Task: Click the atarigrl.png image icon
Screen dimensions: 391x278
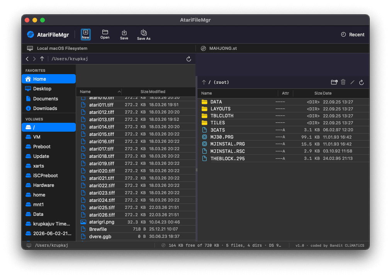Action: coord(83,222)
